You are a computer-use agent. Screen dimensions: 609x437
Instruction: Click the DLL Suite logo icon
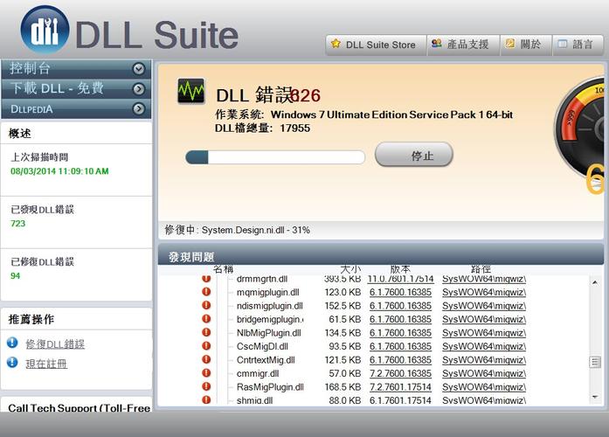(45, 30)
